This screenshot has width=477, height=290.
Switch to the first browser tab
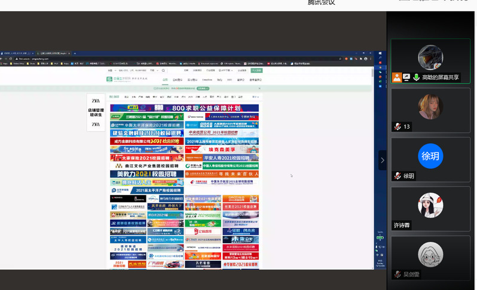[17, 54]
